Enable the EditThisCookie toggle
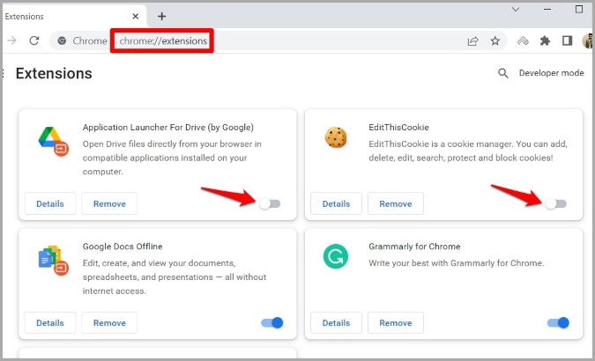595x361 pixels. point(556,203)
